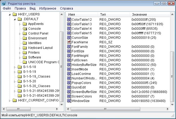The height and width of the screenshot is (119, 176).
Task: Expand the Control Panel key
Action: click(x=20, y=33)
